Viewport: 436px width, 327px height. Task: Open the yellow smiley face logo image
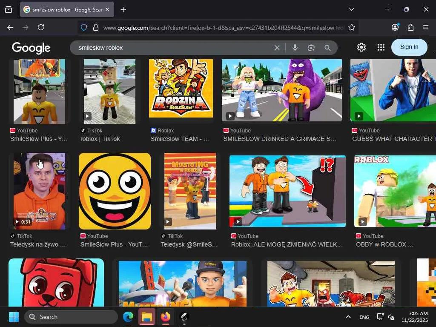(115, 191)
